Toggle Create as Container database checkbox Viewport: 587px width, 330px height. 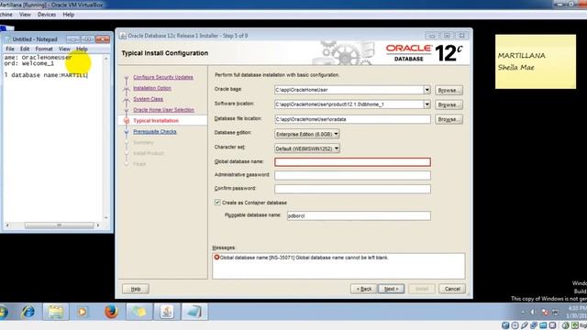click(x=217, y=203)
